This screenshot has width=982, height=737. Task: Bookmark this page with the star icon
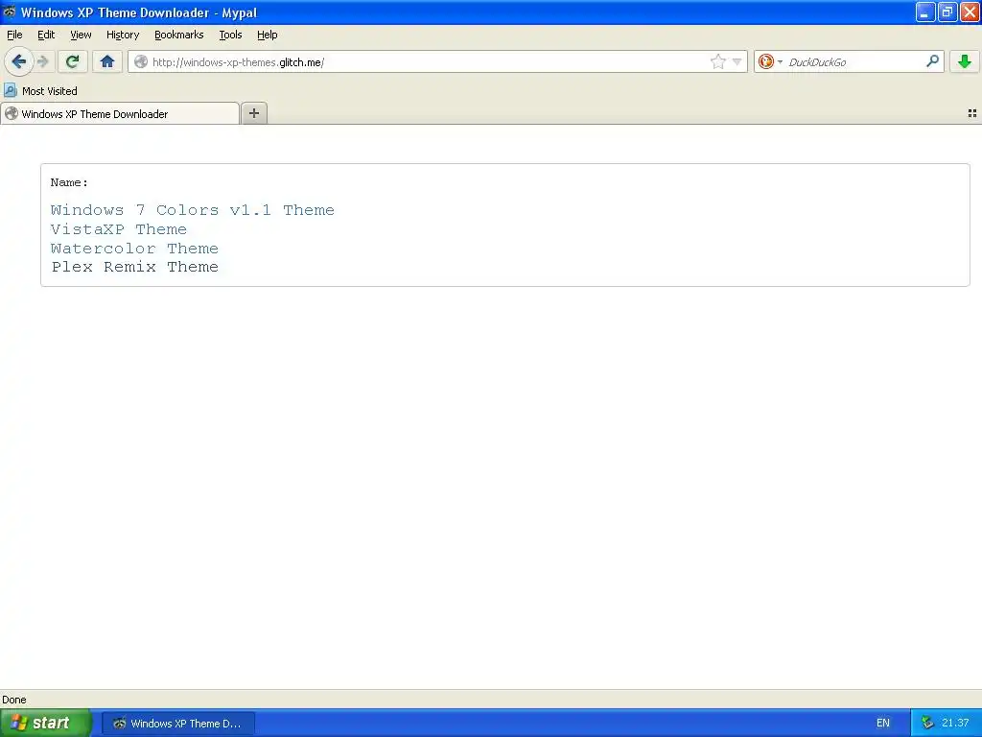click(x=717, y=61)
